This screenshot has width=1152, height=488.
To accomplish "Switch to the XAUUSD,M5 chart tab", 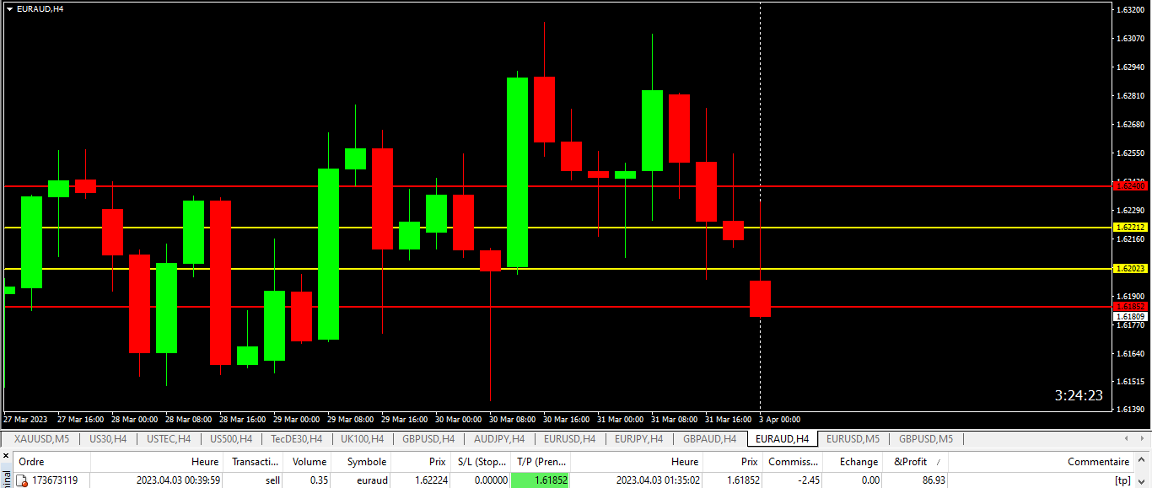I will 41,439.
